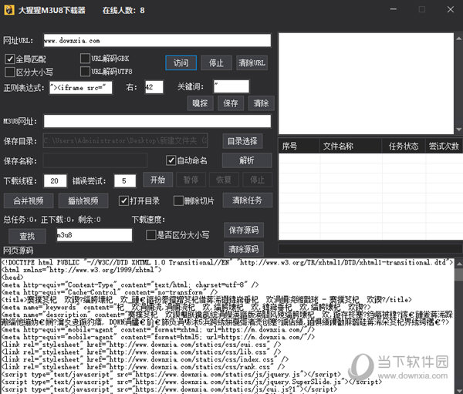The image size is (463, 394).
Task: Click the 保存目录 path field
Action: click(x=126, y=140)
